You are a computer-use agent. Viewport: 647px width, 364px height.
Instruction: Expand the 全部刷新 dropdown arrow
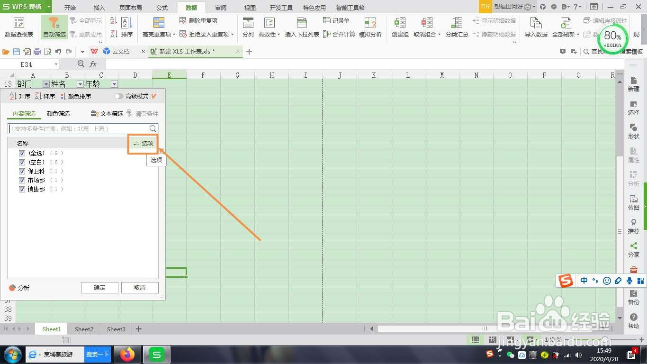coord(578,35)
